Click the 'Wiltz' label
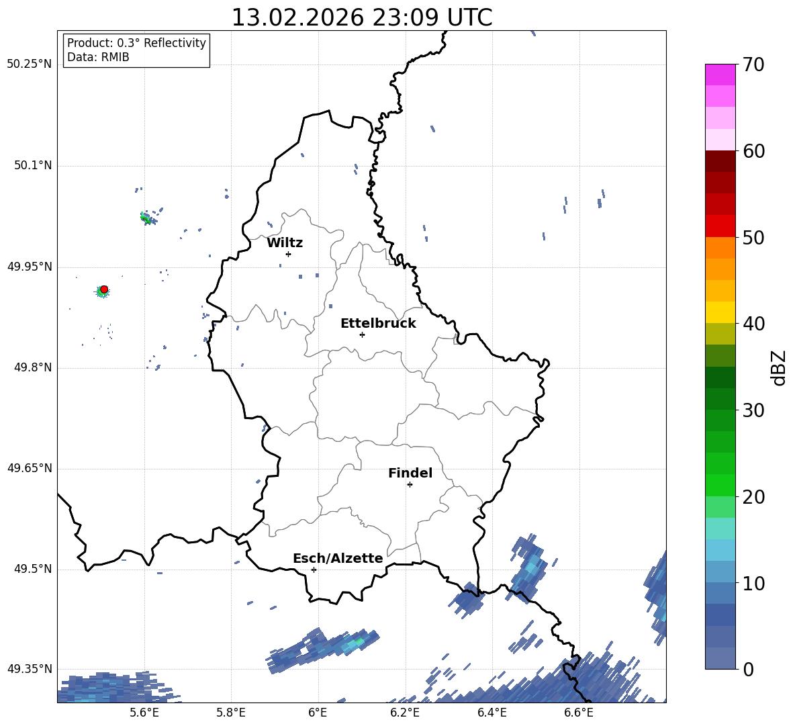 pos(285,243)
